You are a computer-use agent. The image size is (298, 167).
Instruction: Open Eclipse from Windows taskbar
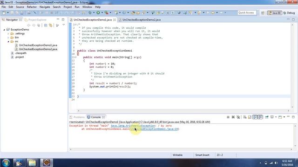pos(47,163)
